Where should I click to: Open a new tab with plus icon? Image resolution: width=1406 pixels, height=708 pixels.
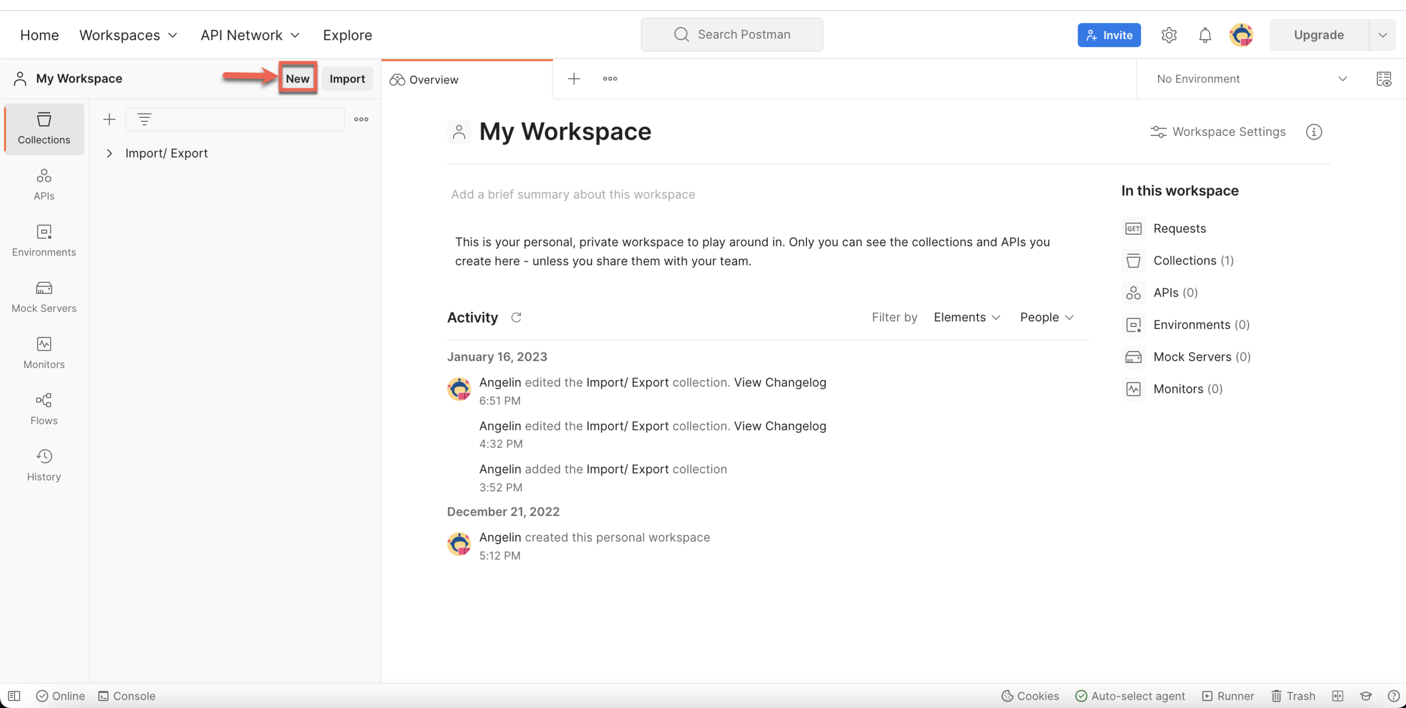[574, 79]
